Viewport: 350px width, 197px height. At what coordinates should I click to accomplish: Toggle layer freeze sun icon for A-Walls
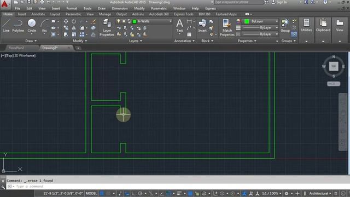[x=124, y=21]
